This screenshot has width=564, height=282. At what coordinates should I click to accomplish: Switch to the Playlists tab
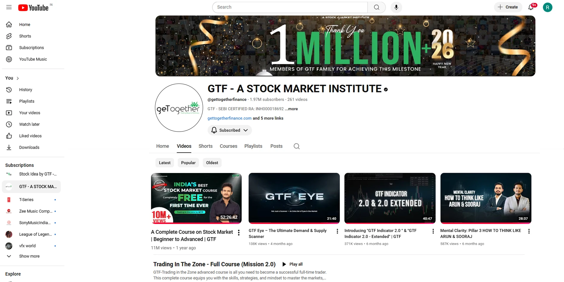click(x=253, y=146)
